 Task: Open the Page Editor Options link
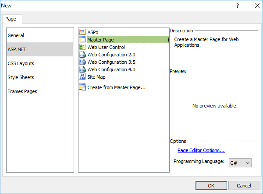[x=201, y=150]
